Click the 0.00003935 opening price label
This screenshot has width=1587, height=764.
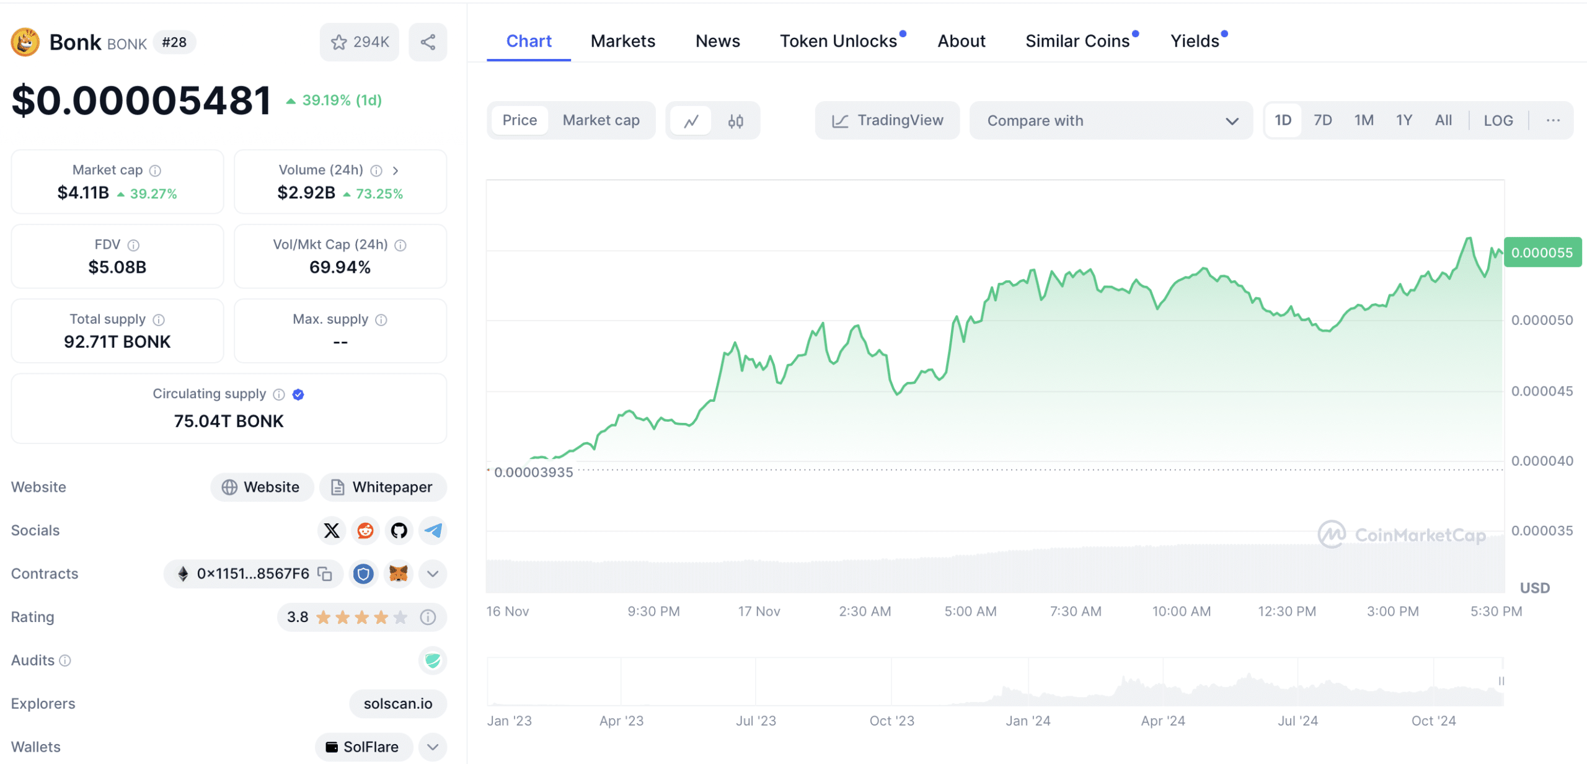click(x=533, y=473)
